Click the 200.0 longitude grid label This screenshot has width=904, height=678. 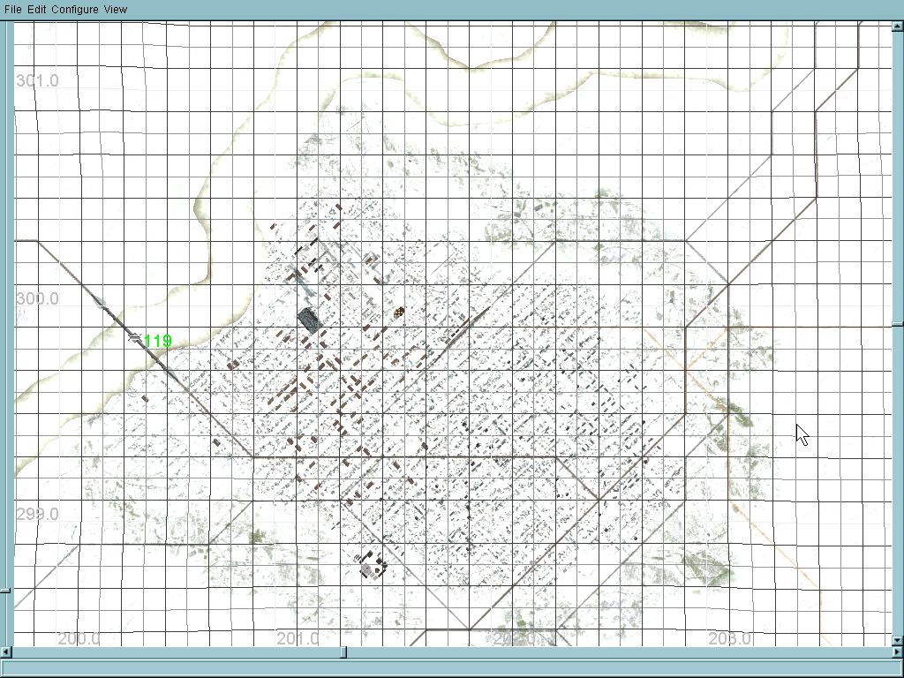79,638
